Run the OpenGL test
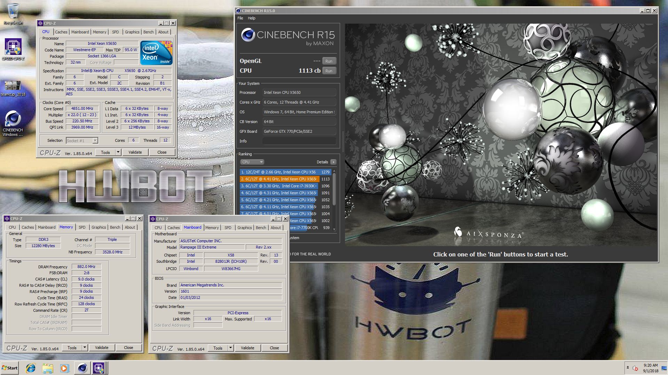The height and width of the screenshot is (375, 668). coord(329,61)
